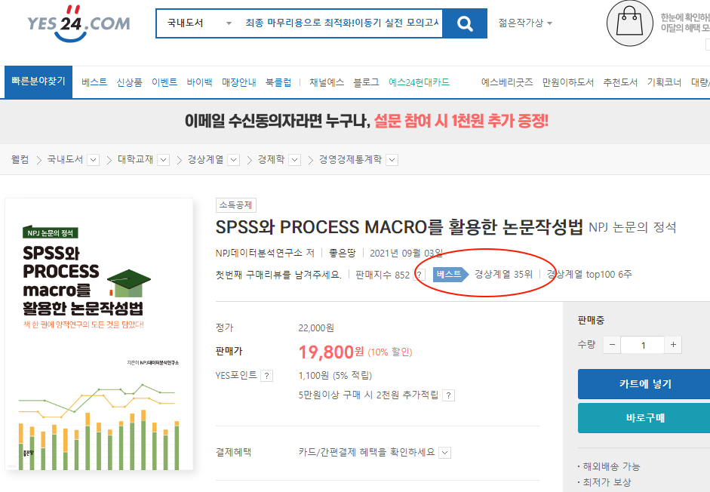Open the 예스베리굿즈 link
Image resolution: width=710 pixels, height=492 pixels.
click(x=507, y=82)
